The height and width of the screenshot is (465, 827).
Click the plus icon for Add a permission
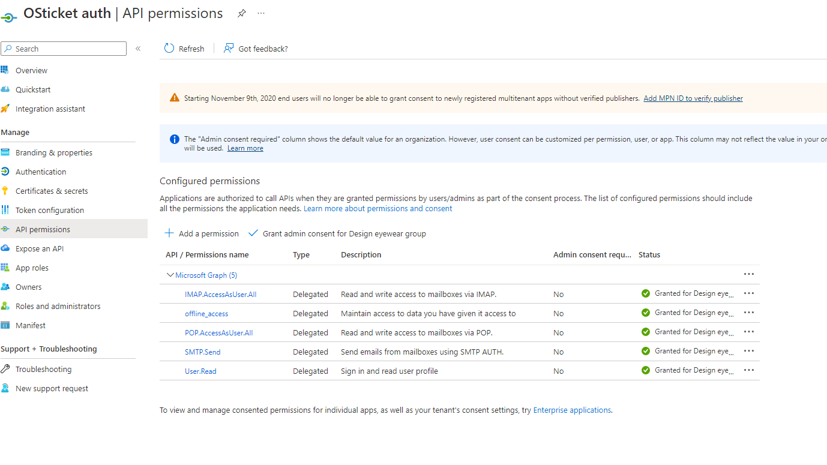click(x=169, y=233)
